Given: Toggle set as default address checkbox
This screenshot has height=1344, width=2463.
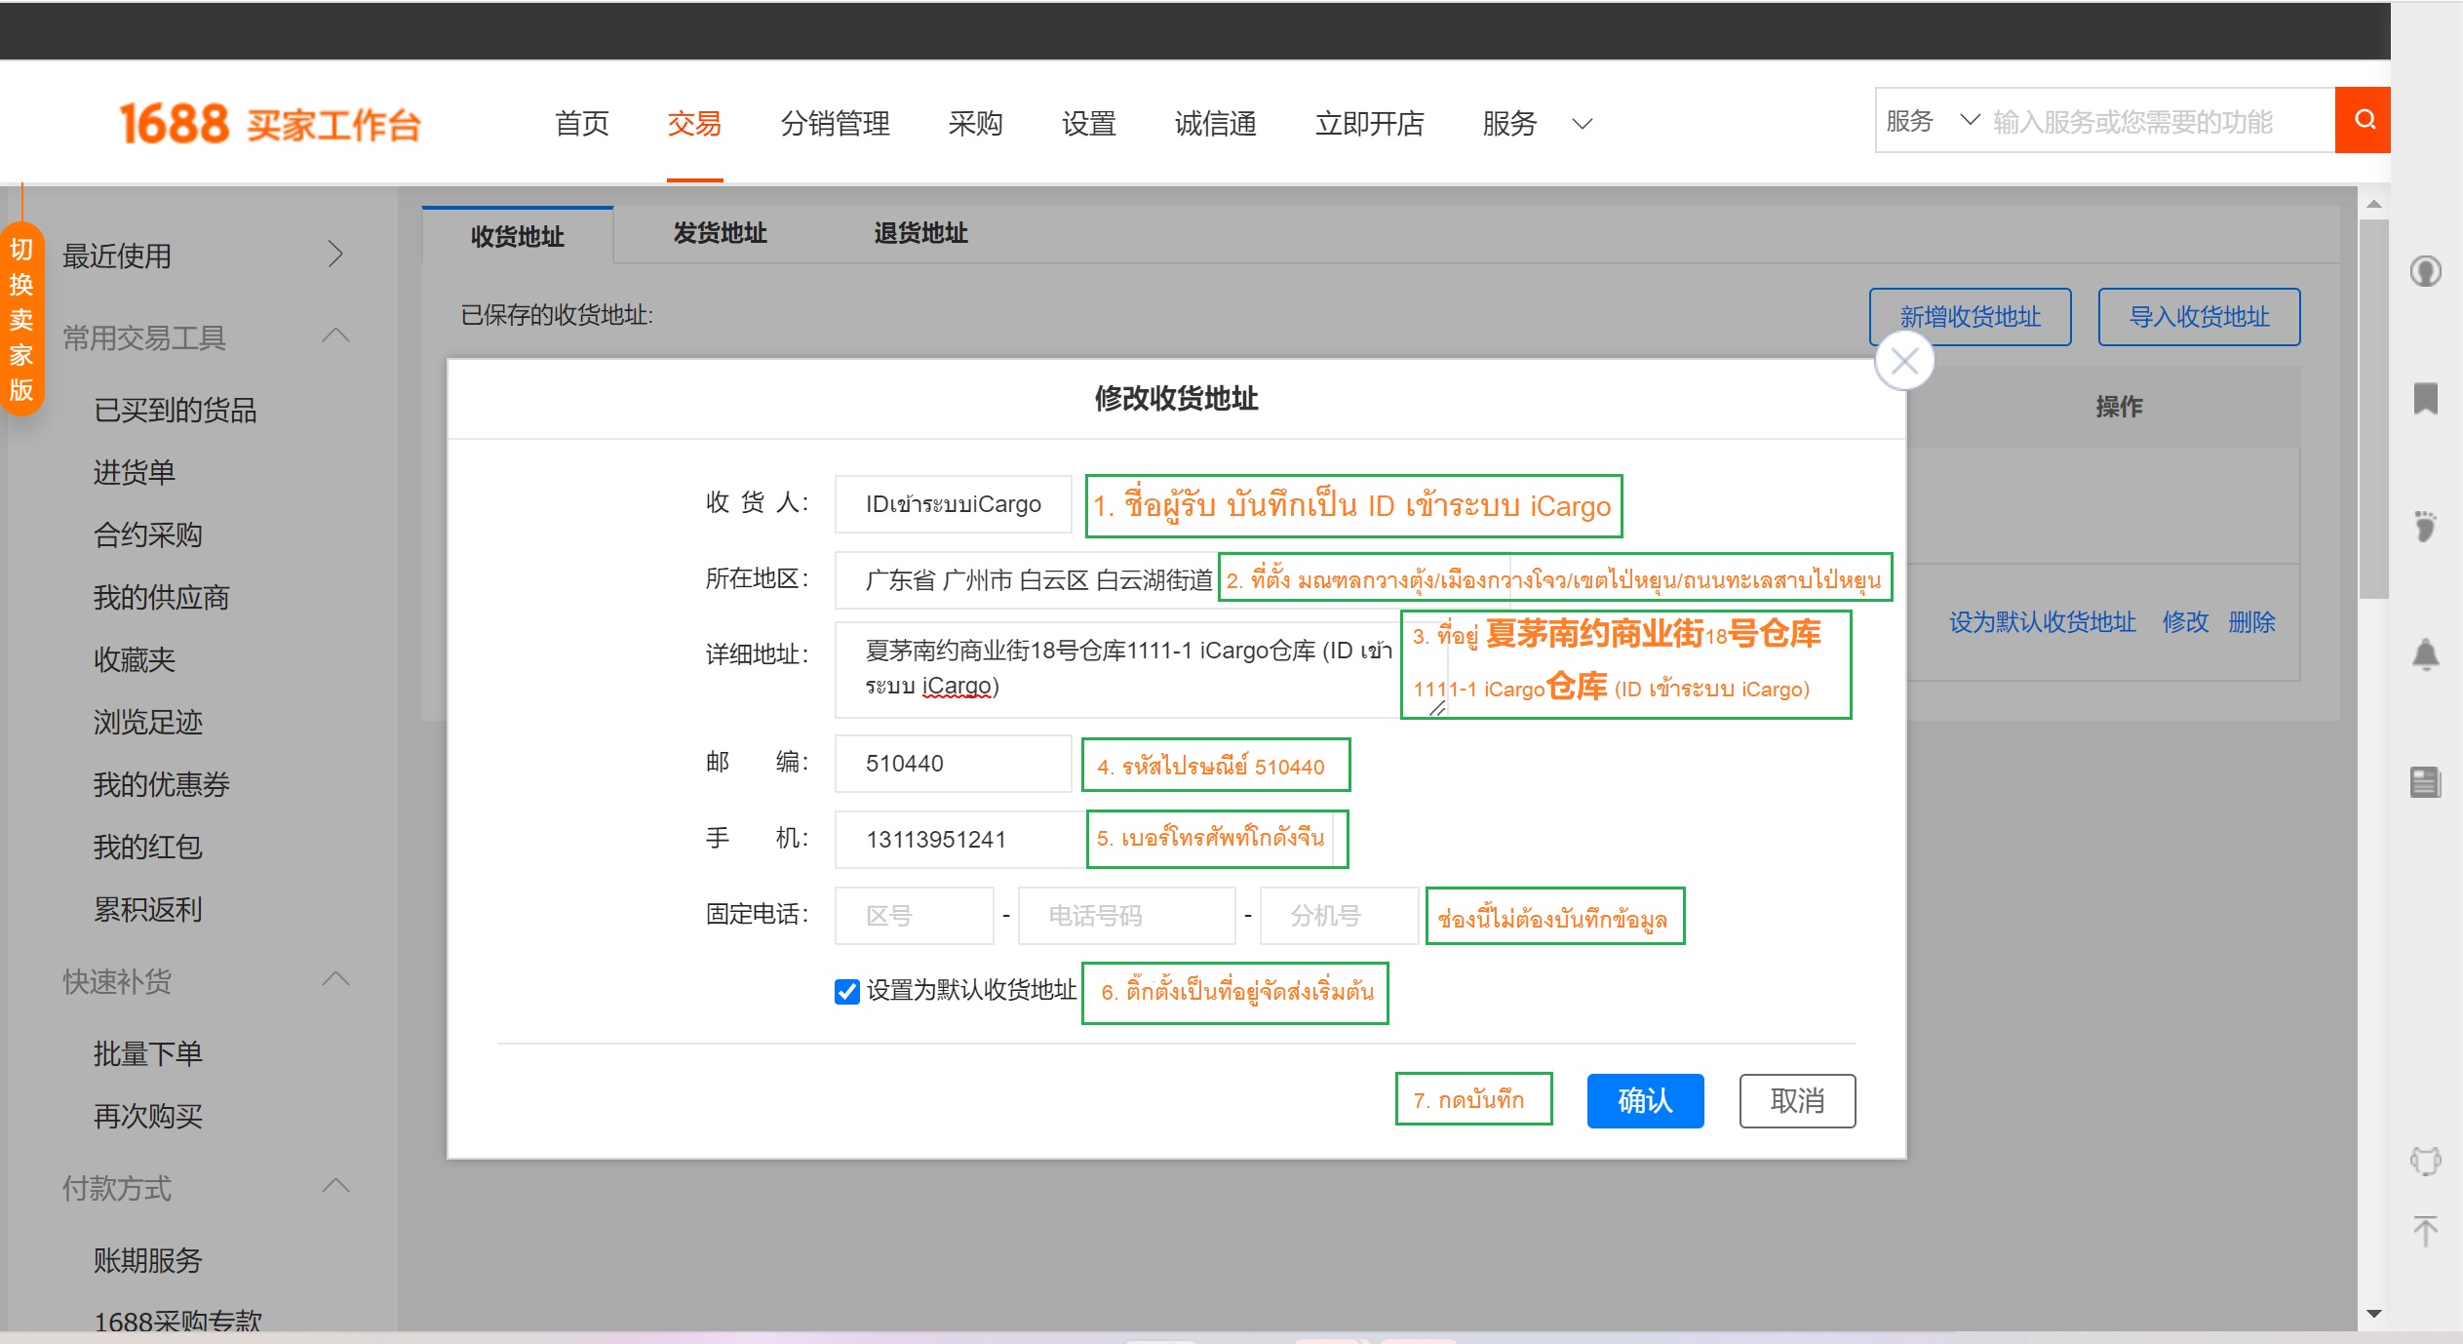Looking at the screenshot, I should 847,992.
